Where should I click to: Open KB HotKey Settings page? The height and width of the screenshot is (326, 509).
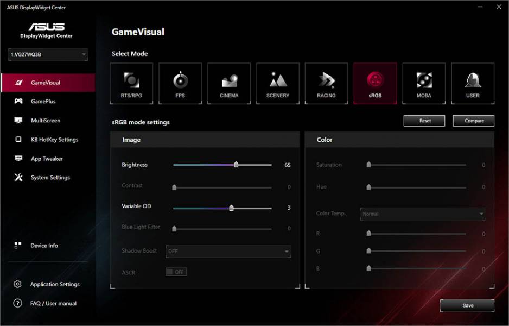point(54,140)
